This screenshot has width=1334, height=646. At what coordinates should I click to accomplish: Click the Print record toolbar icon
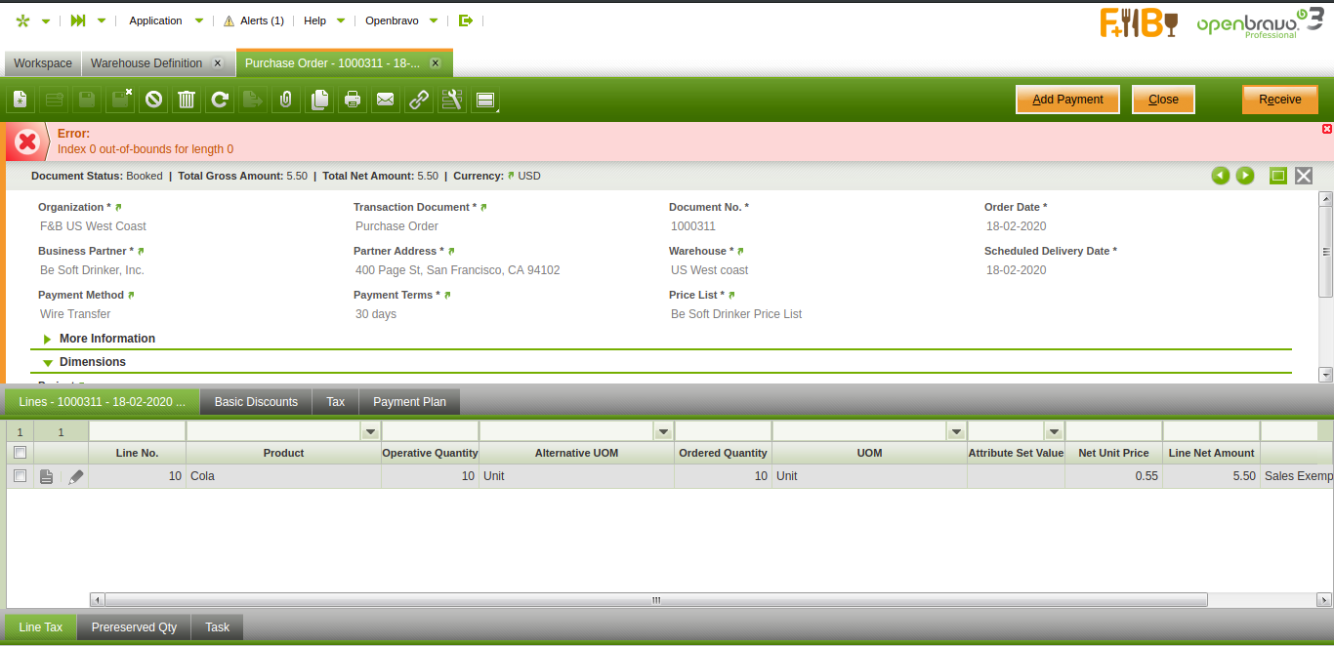point(353,100)
